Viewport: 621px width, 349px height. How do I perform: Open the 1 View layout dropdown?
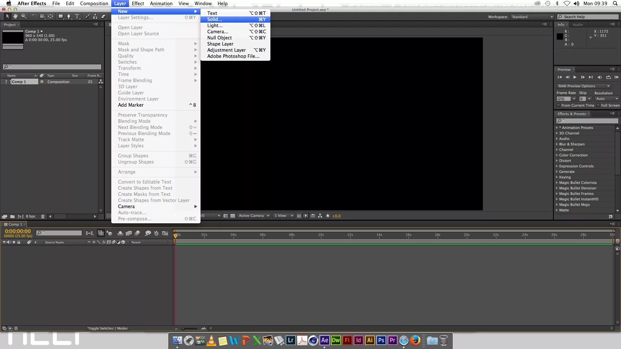click(283, 216)
